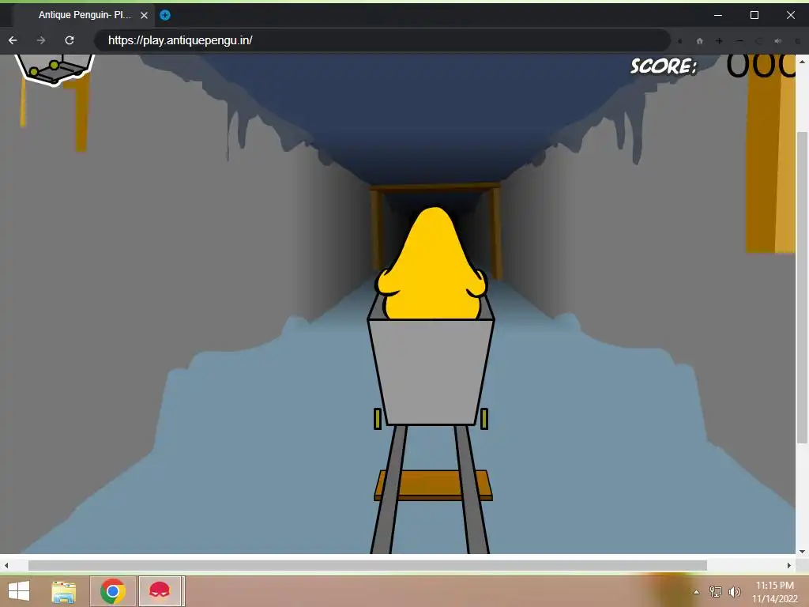Click the mute sound icon in the toolbar

[778, 41]
